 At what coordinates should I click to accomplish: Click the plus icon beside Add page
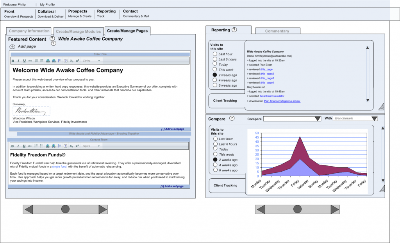tap(12, 46)
